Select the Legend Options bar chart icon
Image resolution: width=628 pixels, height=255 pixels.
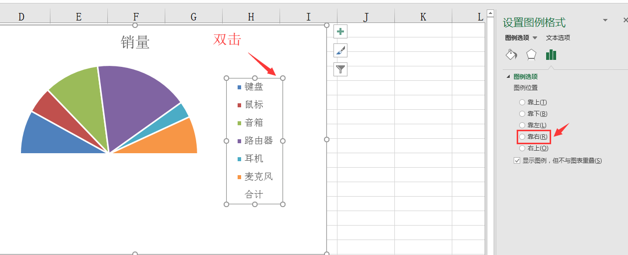[x=551, y=54]
